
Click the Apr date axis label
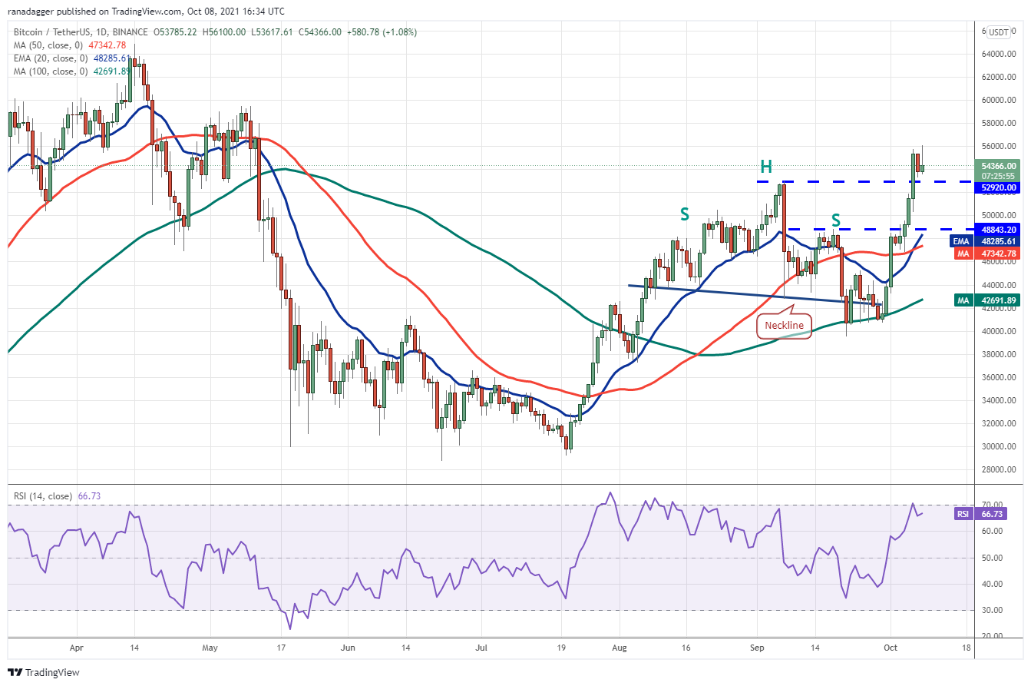pos(76,648)
